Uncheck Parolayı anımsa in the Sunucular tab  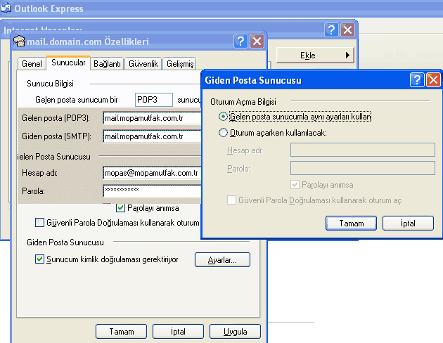[x=121, y=208]
